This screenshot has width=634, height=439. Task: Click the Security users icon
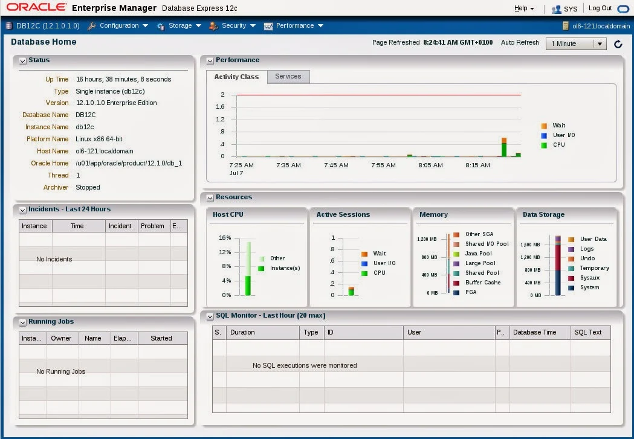(213, 26)
